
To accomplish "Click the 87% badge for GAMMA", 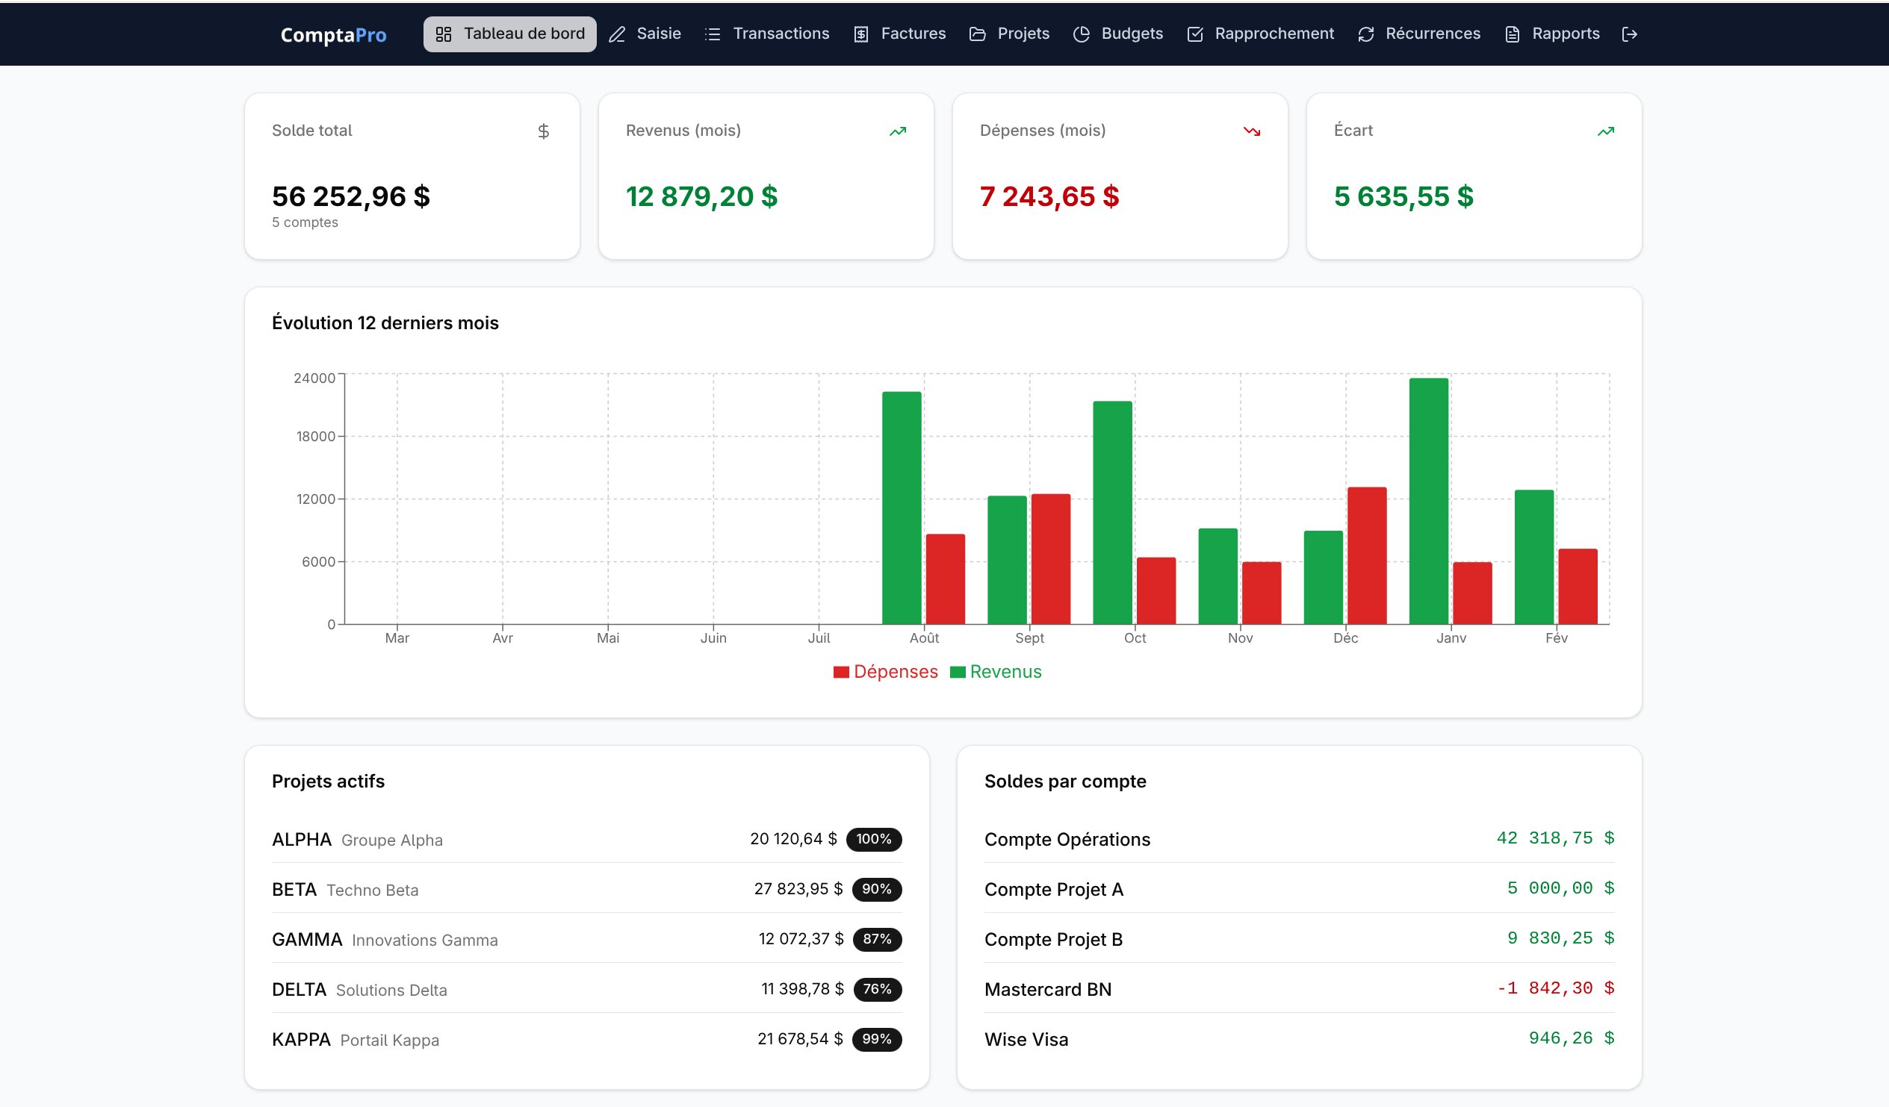I will [876, 939].
